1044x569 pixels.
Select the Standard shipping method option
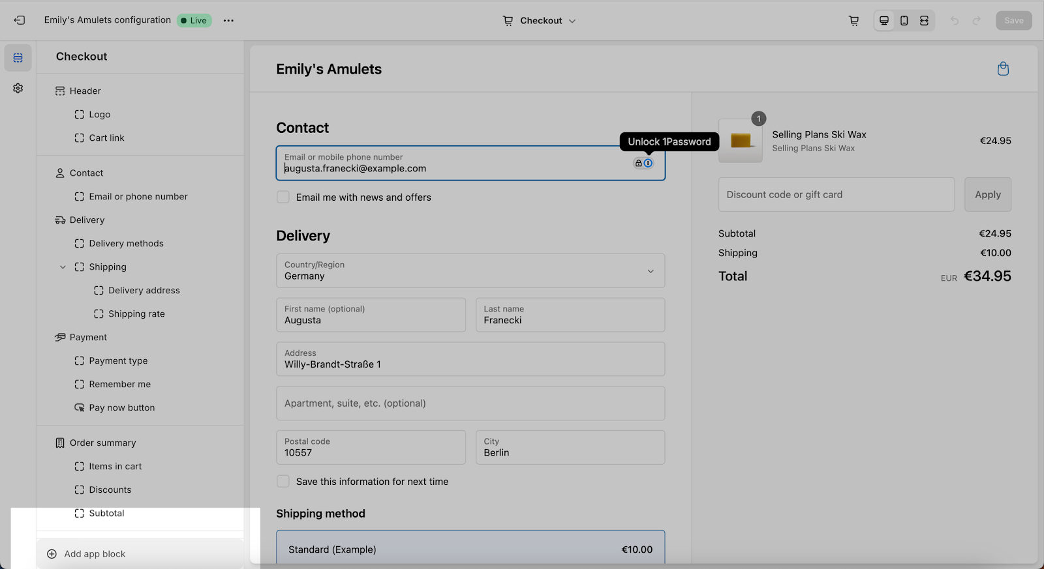click(x=470, y=549)
